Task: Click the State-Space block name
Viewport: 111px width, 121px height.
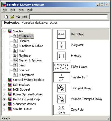Action: (x=79, y=67)
